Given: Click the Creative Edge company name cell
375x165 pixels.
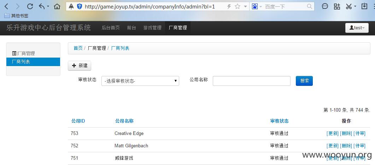Looking at the screenshot, I should tap(129, 134).
